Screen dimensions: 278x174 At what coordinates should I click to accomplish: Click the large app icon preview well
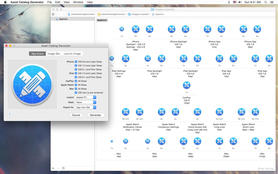[x=32, y=85]
